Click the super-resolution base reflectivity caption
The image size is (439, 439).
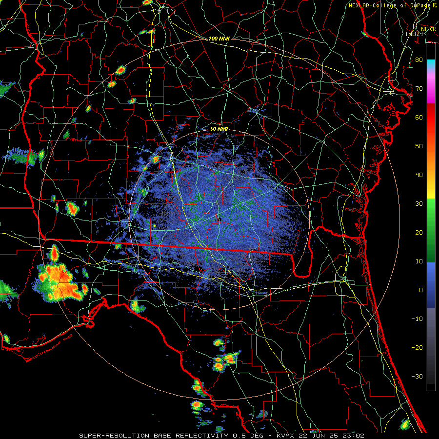pos(221,436)
